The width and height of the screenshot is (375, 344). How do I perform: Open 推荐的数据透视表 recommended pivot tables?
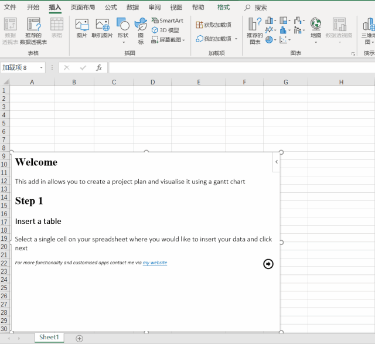pos(33,31)
